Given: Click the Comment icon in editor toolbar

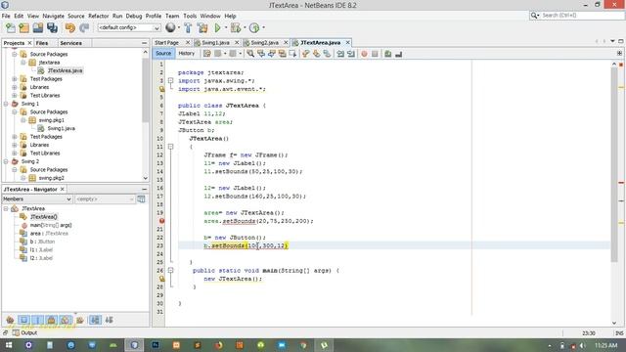Looking at the screenshot, I should [x=387, y=54].
